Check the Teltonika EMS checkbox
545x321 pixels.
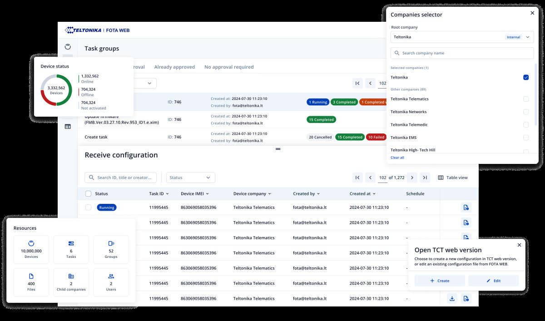click(526, 138)
